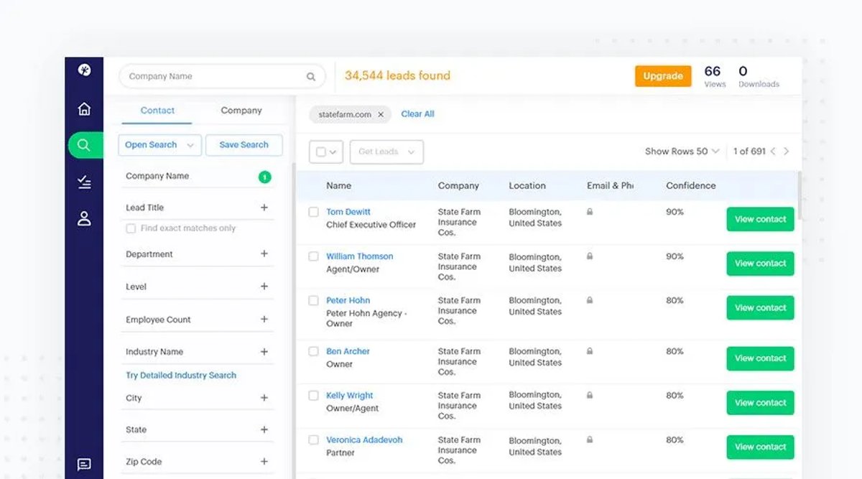The height and width of the screenshot is (479, 862).
Task: Tick the checkbox for Tom Dewitt
Action: tap(313, 212)
